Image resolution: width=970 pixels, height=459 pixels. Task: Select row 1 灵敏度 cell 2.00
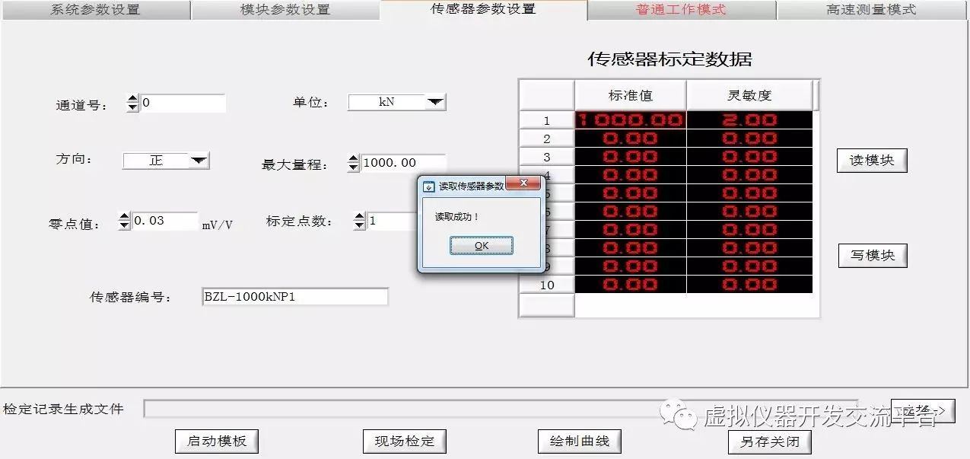[749, 120]
